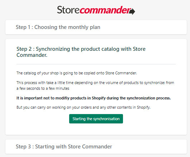This screenshot has width=190, height=157.
Task: Click the 'But you can carry on' sentence
Action: coord(84,107)
